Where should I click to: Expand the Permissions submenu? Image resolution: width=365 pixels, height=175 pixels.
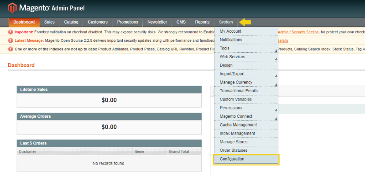[246, 108]
